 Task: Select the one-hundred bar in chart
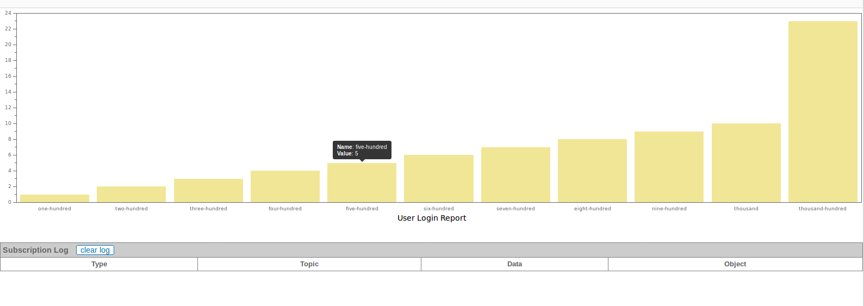click(x=54, y=198)
